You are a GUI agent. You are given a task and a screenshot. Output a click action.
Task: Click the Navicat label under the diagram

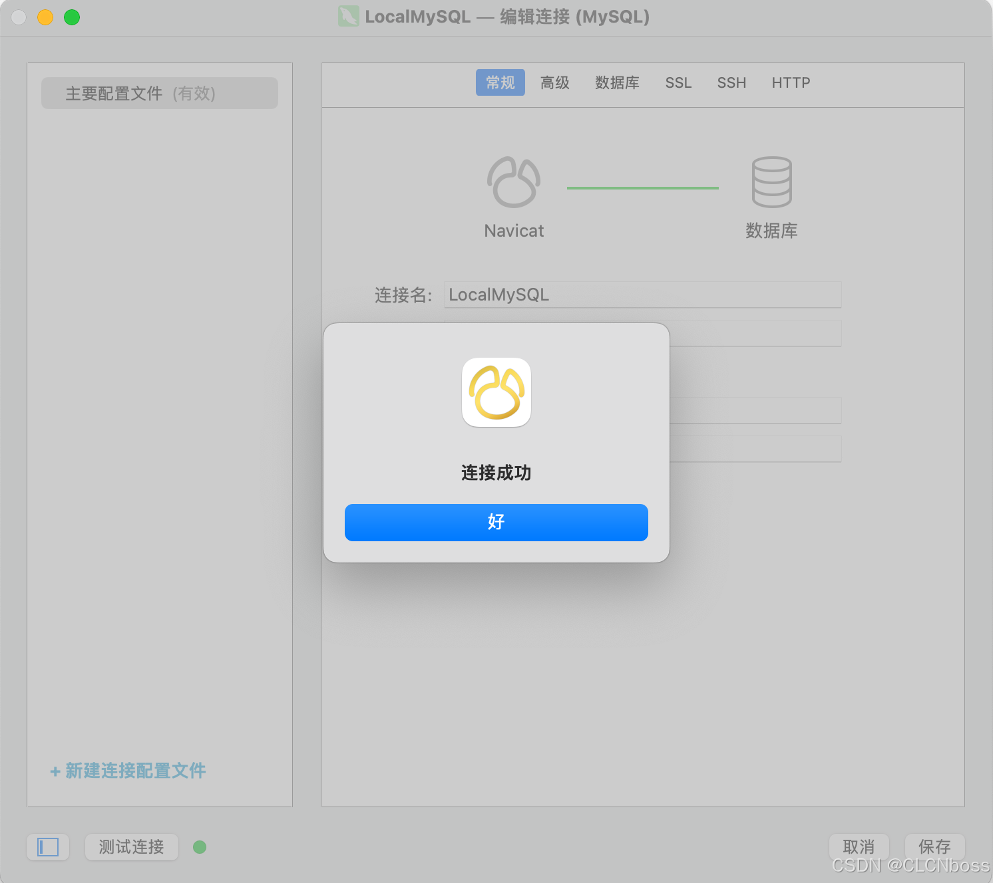click(514, 231)
